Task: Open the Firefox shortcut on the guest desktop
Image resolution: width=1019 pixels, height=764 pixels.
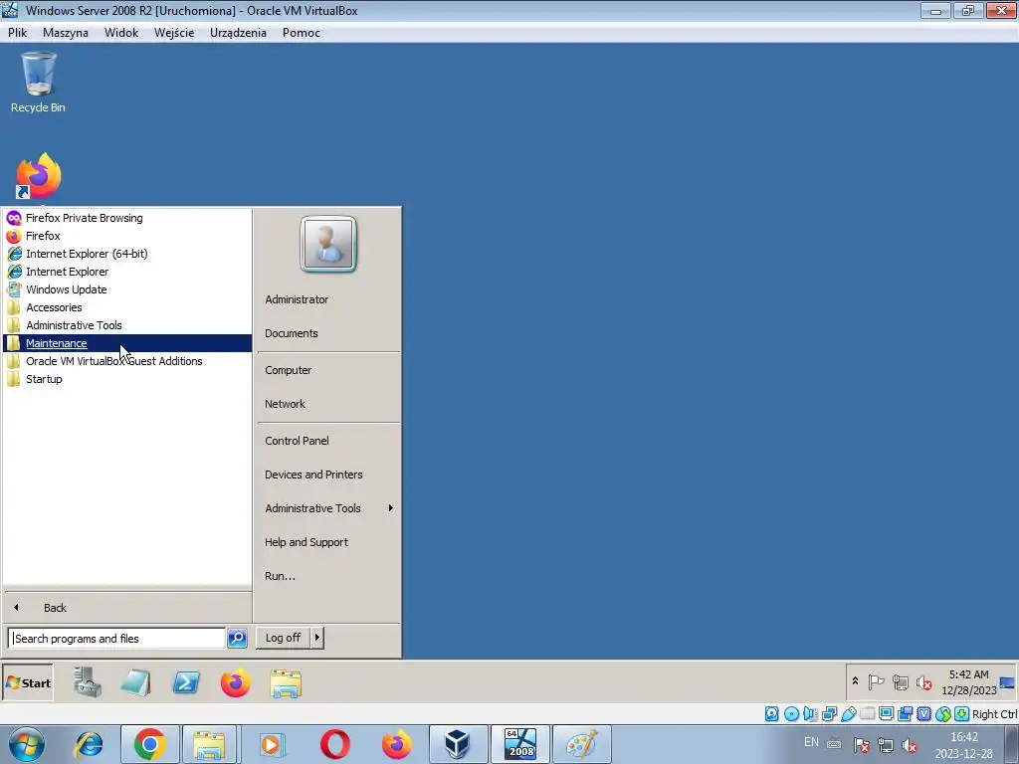Action: (39, 176)
